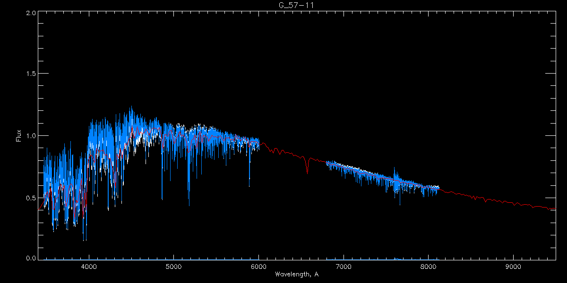The width and height of the screenshot is (567, 283).
Task: Click the 2.0 flux tick label
Action: 31,13
